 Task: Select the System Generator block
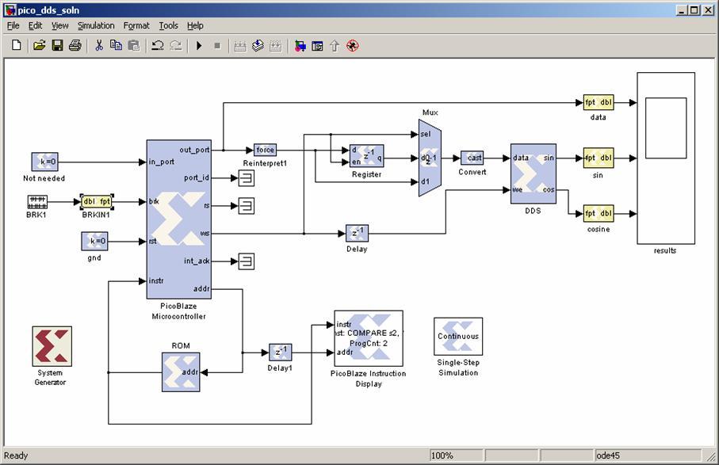click(52, 346)
